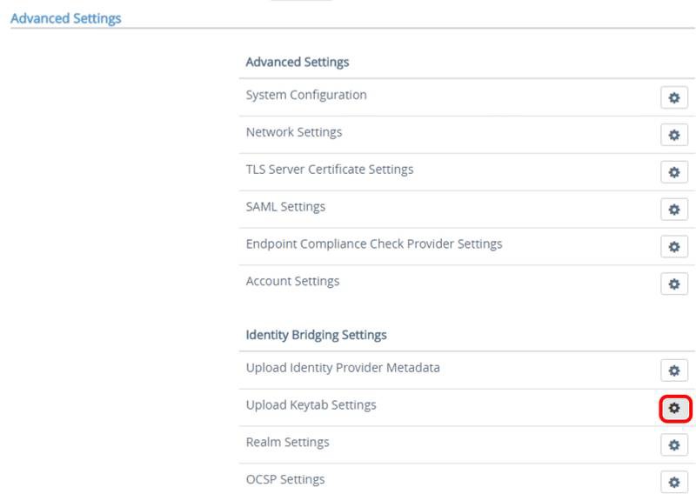
Task: Click the blue Advanced Settings page title
Action: (66, 17)
